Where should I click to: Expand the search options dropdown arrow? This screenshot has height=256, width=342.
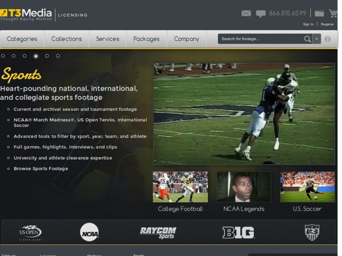coord(316,39)
